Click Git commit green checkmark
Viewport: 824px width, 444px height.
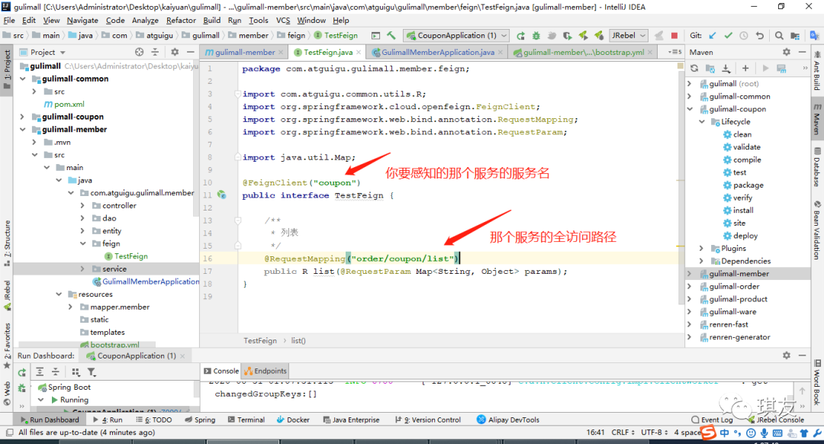(x=729, y=35)
